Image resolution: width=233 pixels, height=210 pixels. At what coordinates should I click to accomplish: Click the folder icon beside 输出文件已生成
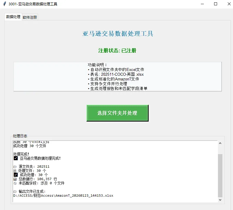(x=15, y=192)
